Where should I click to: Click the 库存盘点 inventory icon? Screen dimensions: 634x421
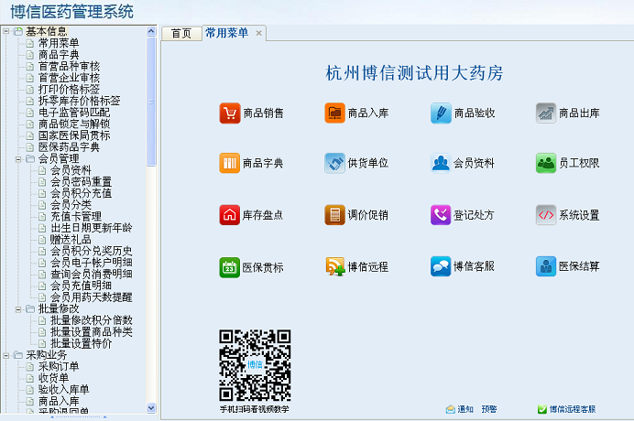pyautogui.click(x=229, y=215)
